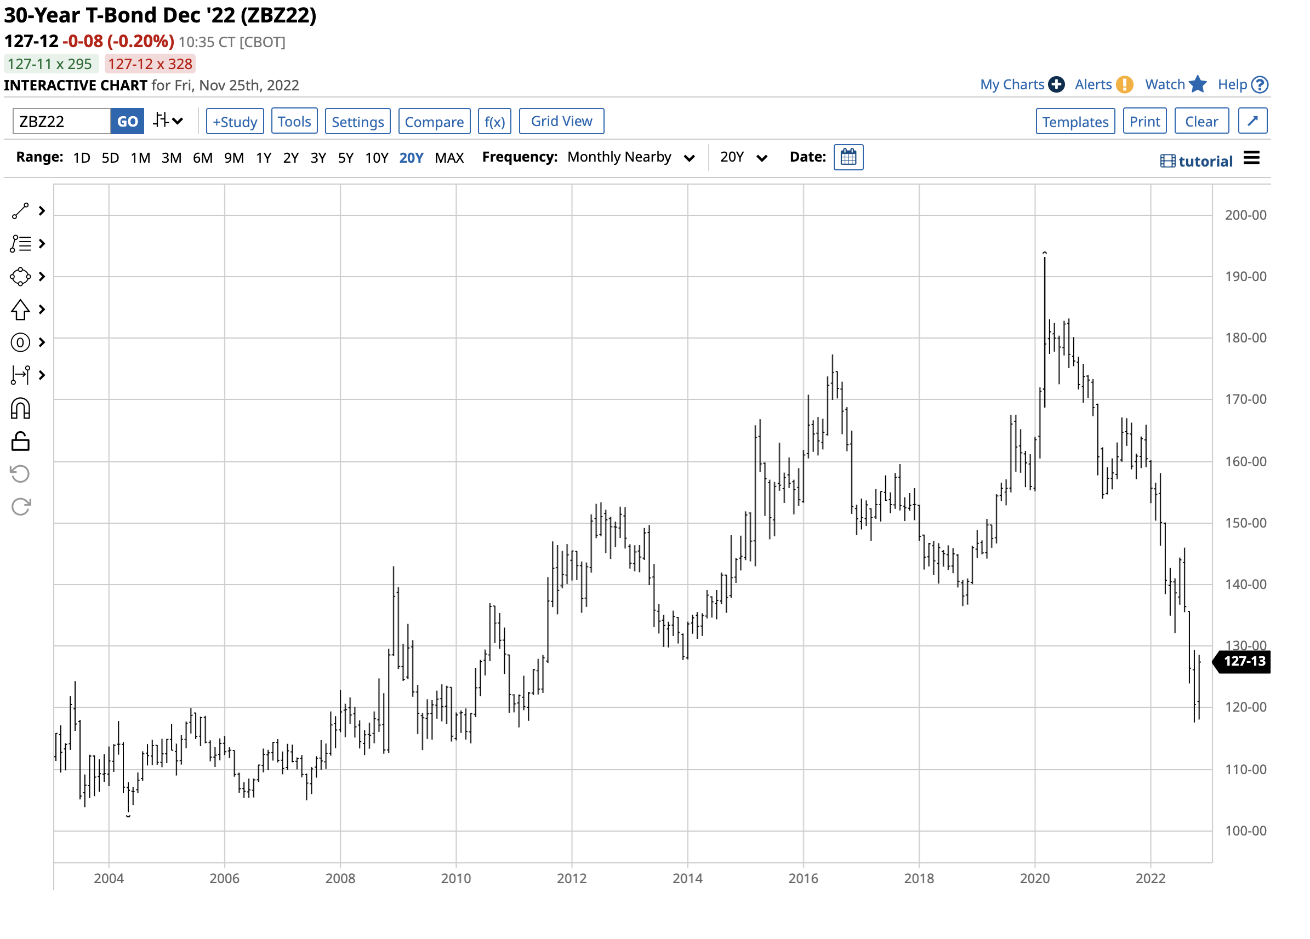Click the 127-13 price marker

point(1244,661)
